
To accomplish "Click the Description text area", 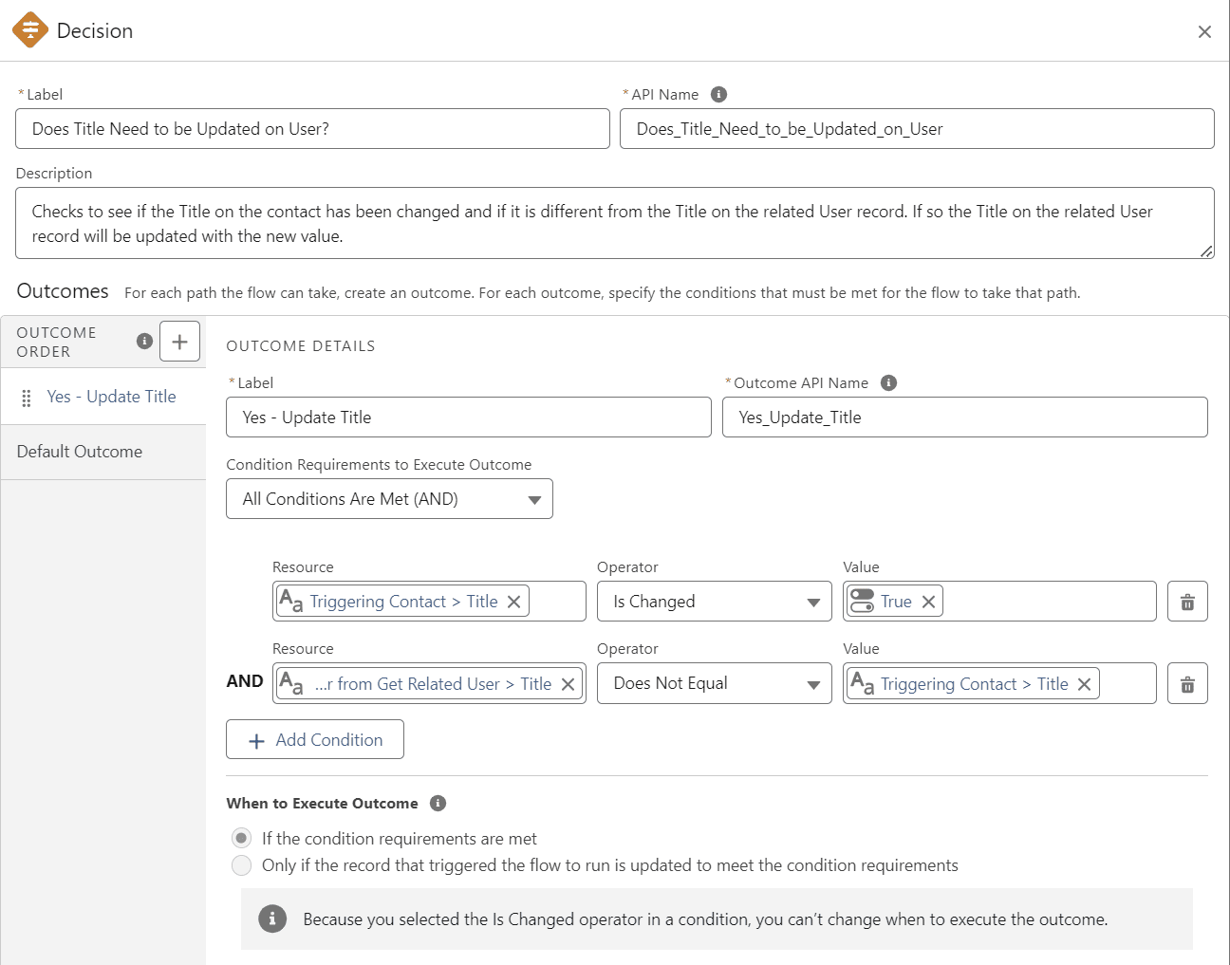I will click(x=615, y=223).
